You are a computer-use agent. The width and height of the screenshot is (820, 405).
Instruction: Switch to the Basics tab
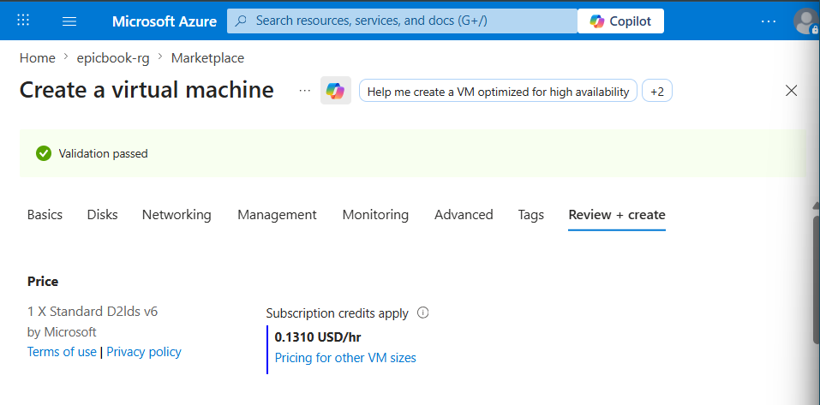[x=45, y=215]
